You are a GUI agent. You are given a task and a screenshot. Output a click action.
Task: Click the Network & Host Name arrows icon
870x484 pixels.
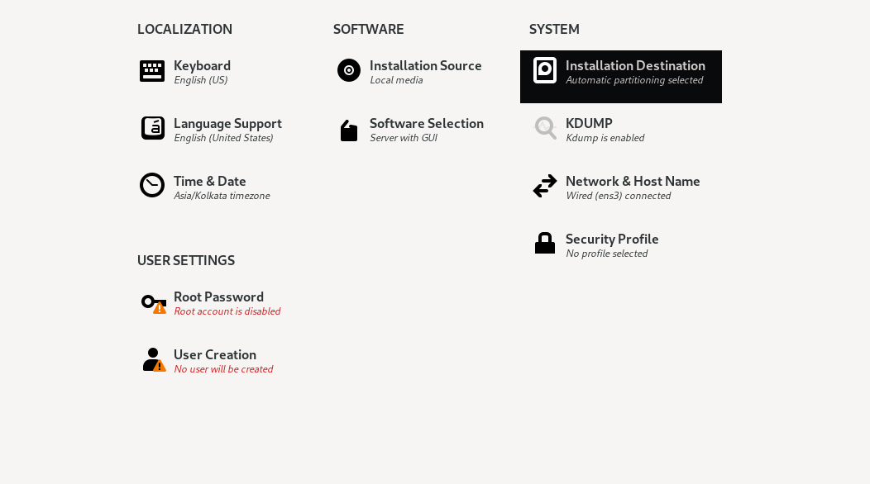[x=545, y=186]
